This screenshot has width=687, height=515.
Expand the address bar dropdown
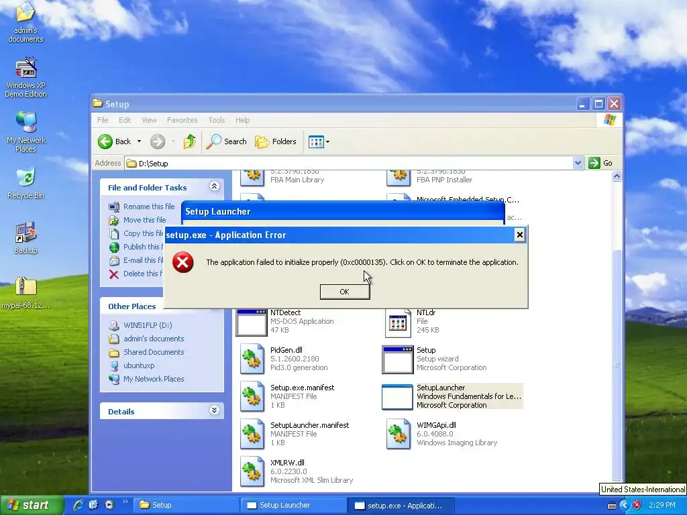[x=578, y=164]
